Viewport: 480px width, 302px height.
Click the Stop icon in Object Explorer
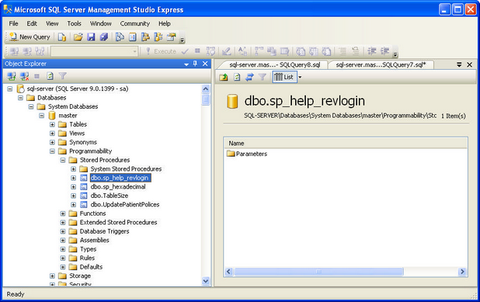[x=37, y=76]
